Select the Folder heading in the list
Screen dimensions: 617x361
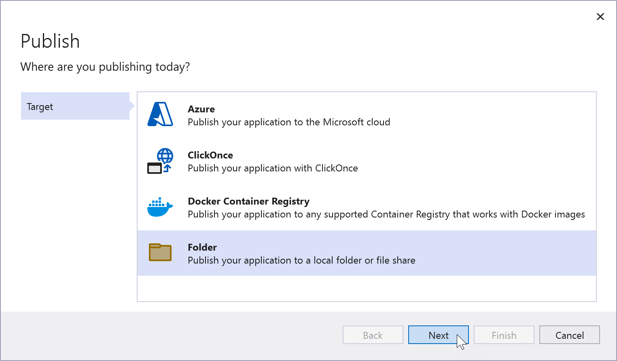click(202, 247)
